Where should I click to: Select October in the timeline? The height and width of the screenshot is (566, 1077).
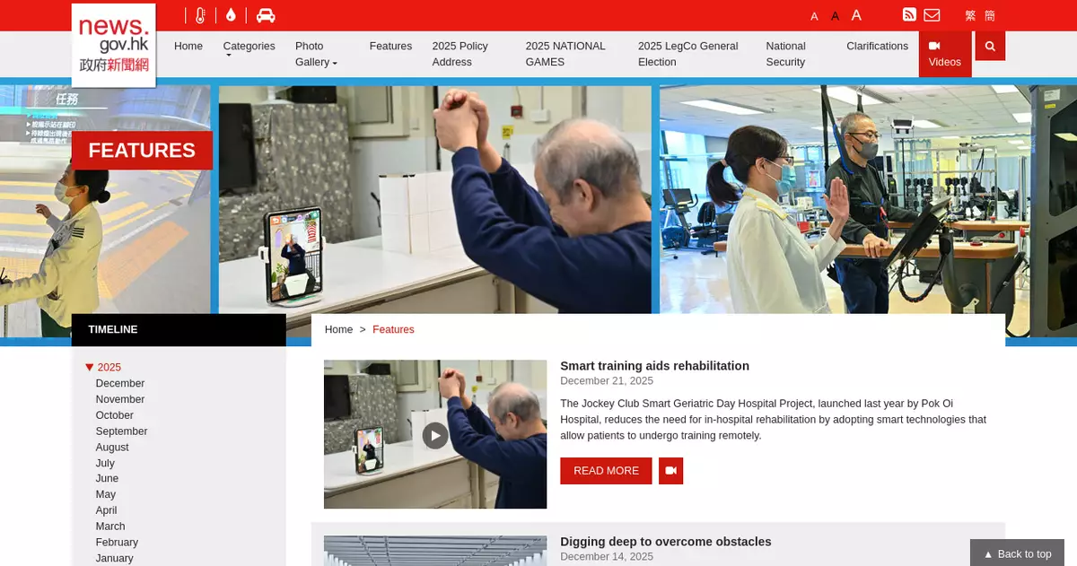[115, 415]
